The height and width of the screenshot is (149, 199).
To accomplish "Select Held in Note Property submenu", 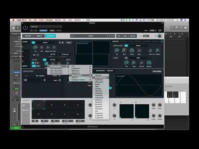I will coord(101,87).
